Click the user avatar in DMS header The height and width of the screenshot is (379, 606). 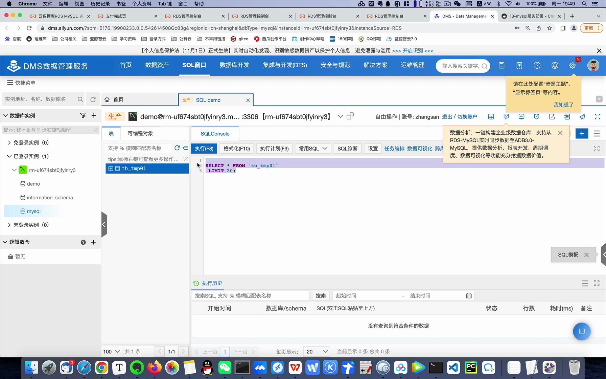coord(593,65)
